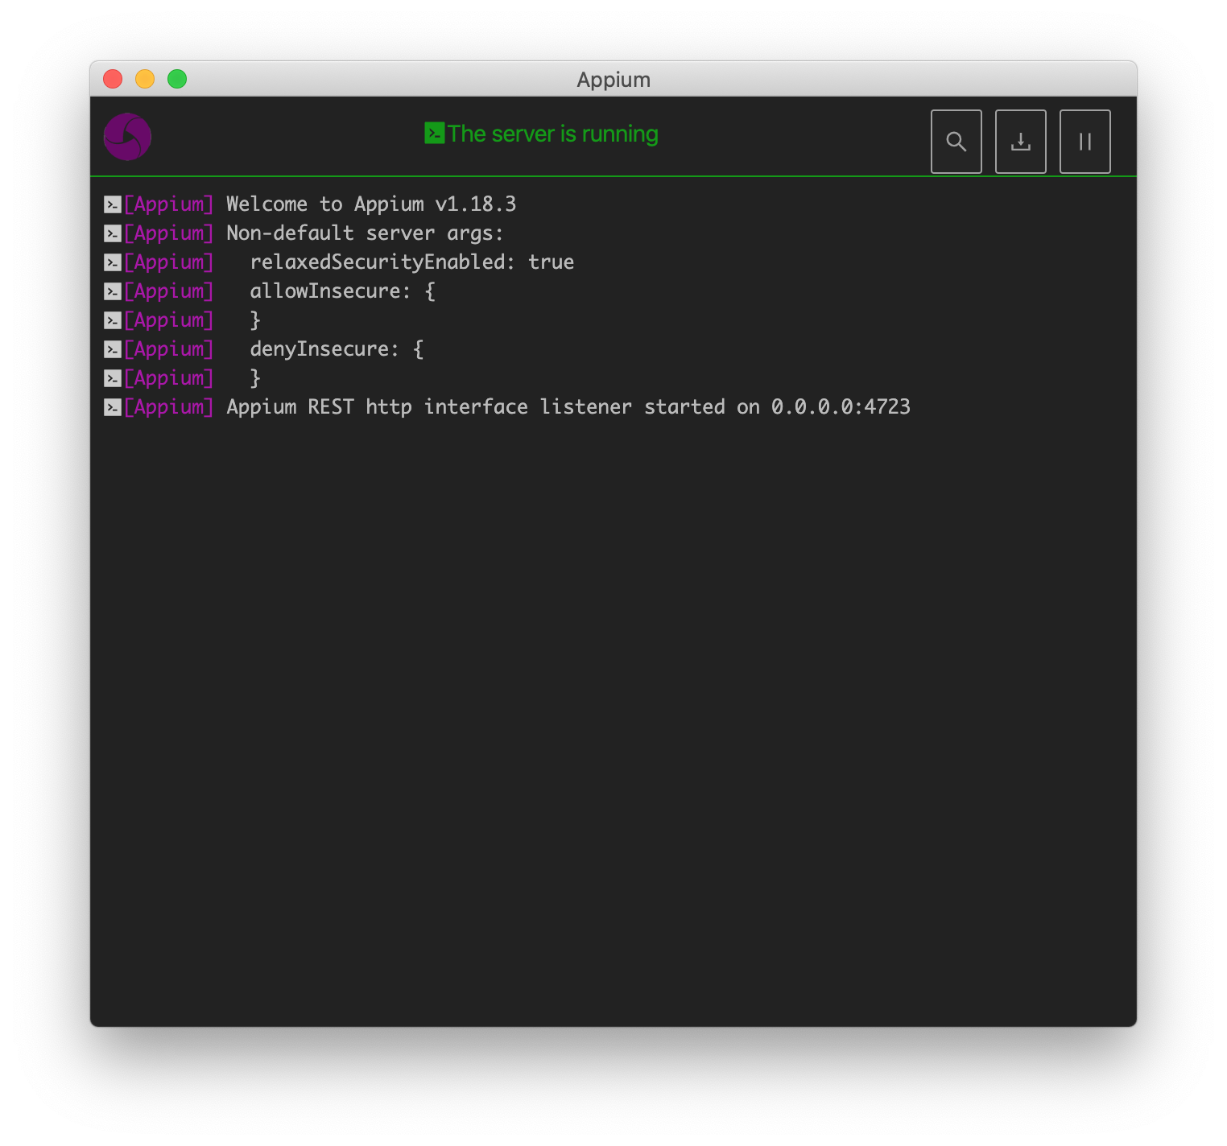Select 'Welcome to Appium v1.18.3' log text
Screen dimensions: 1227x1146
371,204
